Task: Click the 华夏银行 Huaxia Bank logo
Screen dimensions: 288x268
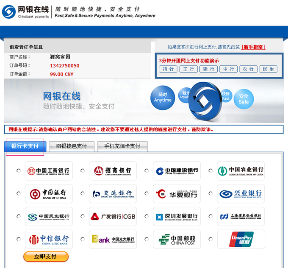Action: [x=177, y=193]
